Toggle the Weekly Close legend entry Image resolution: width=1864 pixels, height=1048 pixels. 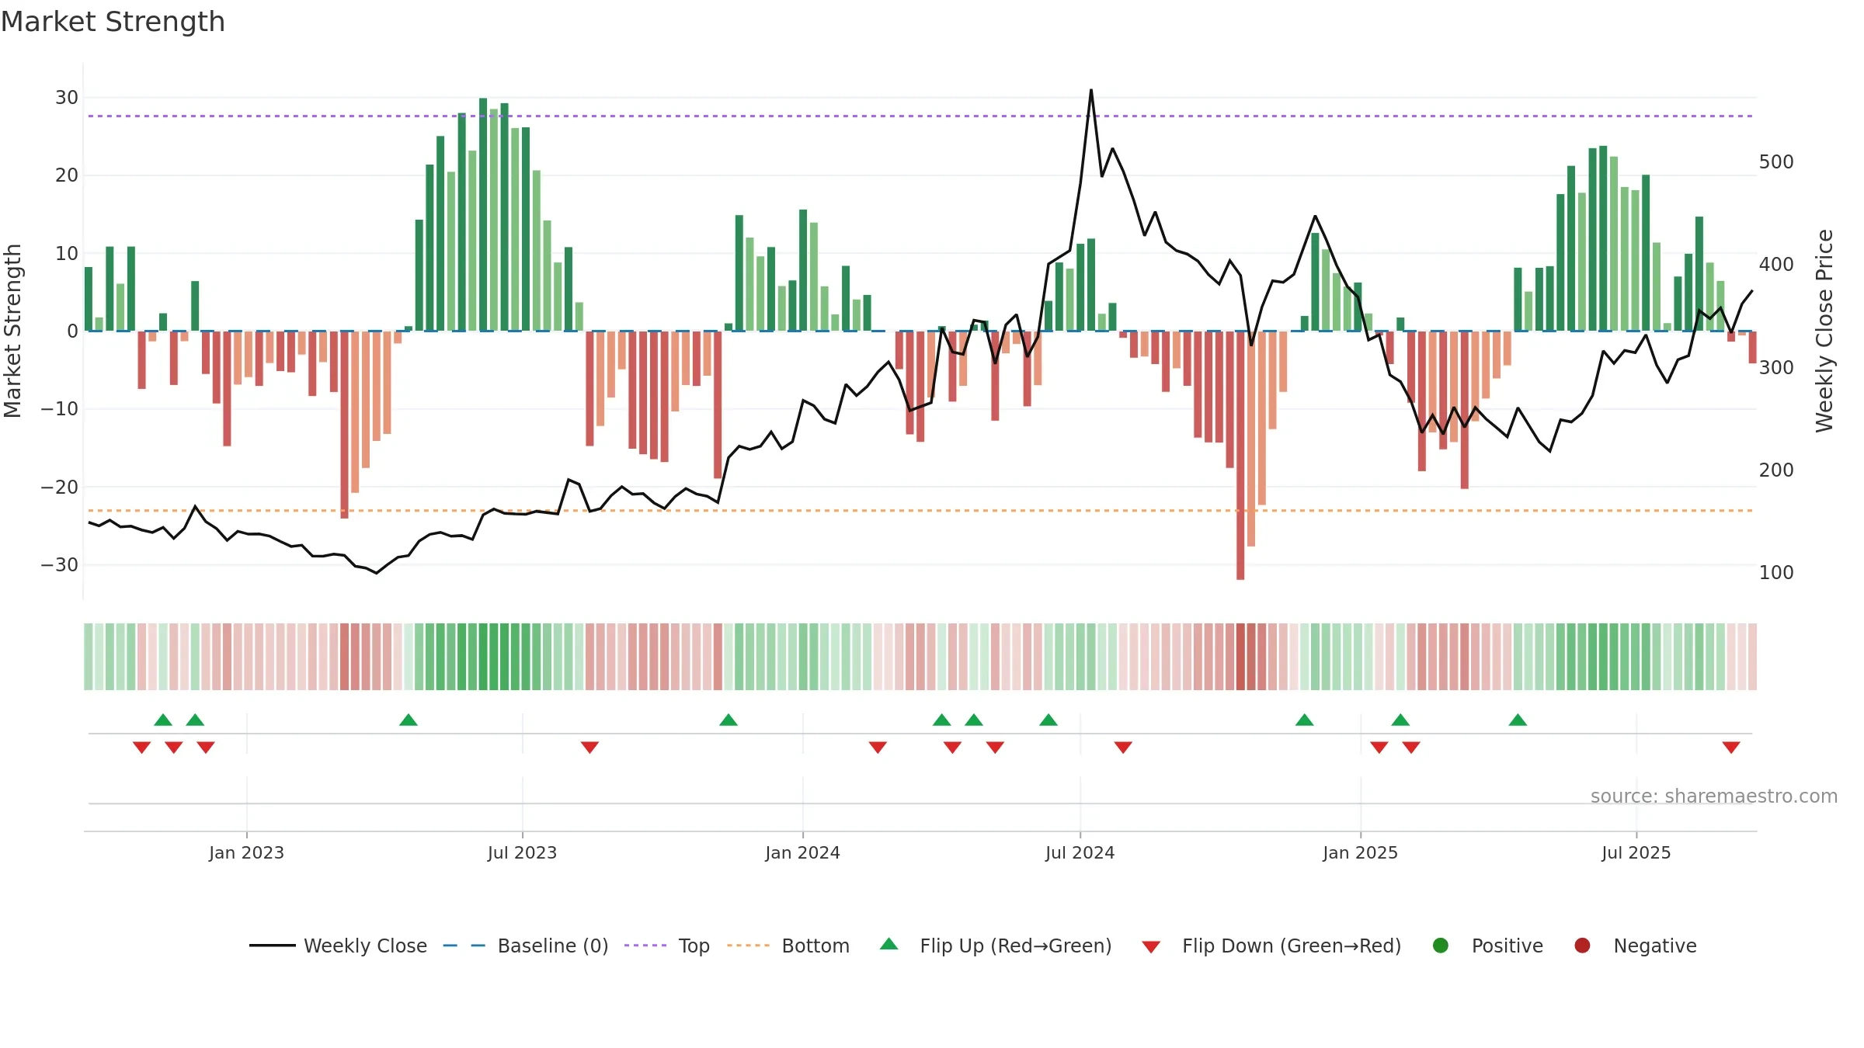[x=338, y=946]
